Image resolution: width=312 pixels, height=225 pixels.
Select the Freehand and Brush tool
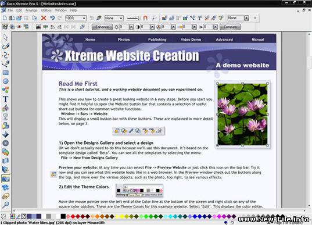5,46
